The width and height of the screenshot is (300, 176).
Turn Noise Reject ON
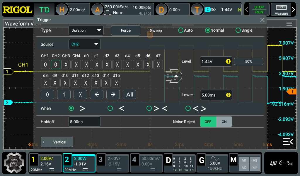224,122
